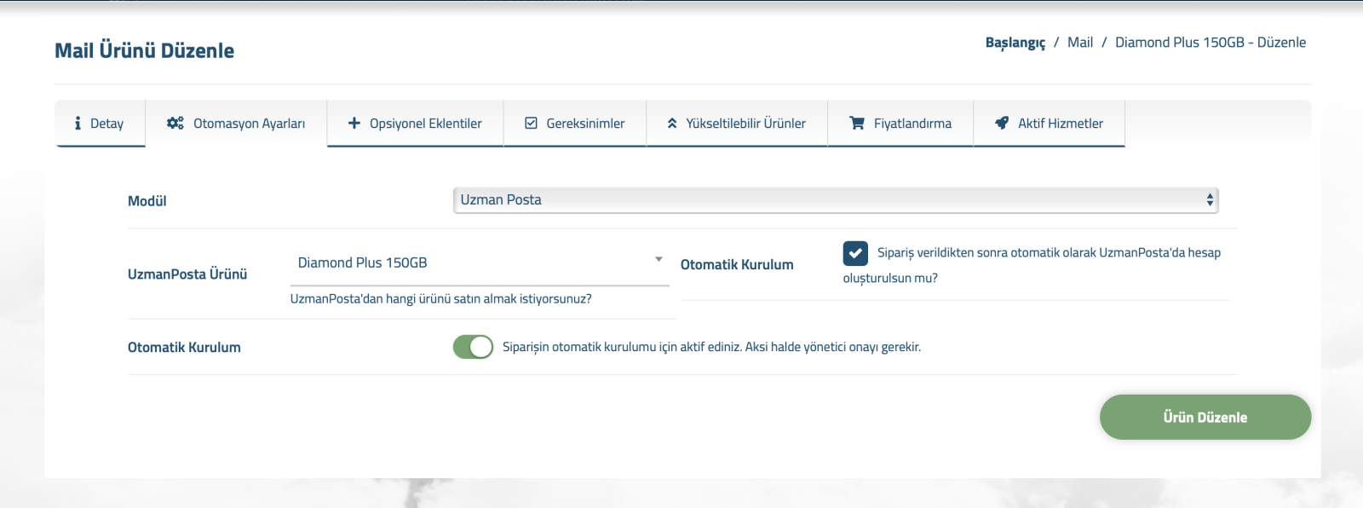The image size is (1363, 508).
Task: Open the Opsiyonel Eklentiler tab
Action: click(425, 124)
